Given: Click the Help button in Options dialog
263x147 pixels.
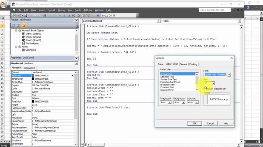Looking at the screenshot, I should [x=226, y=123].
